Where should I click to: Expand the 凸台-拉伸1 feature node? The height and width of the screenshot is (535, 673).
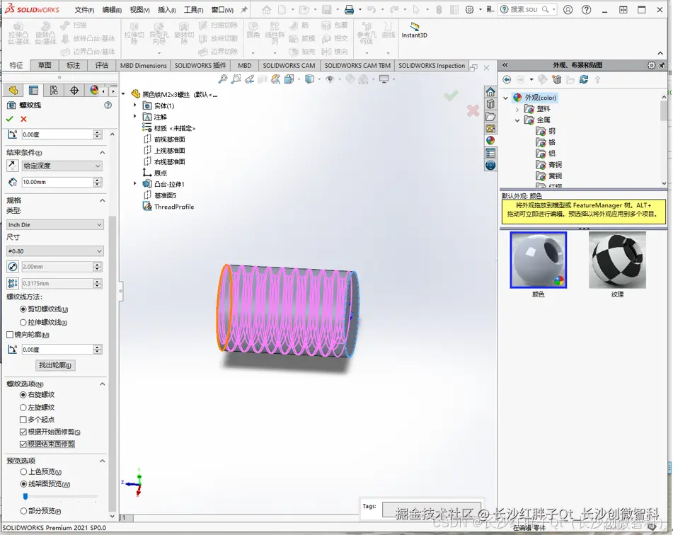tap(134, 184)
